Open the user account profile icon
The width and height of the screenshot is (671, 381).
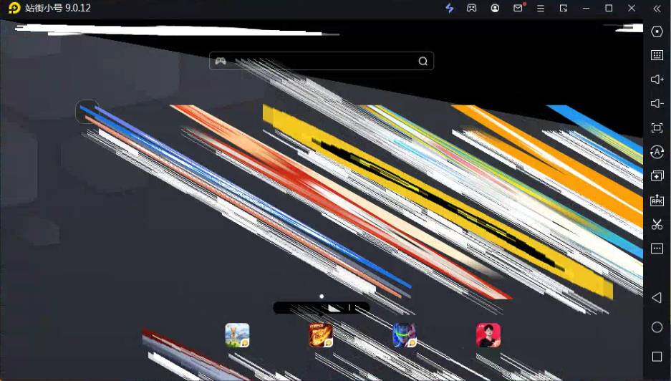click(x=495, y=8)
